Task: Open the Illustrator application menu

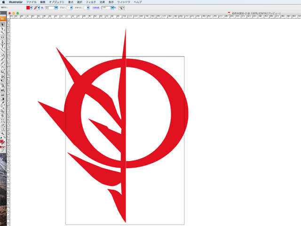Action: (x=16, y=2)
